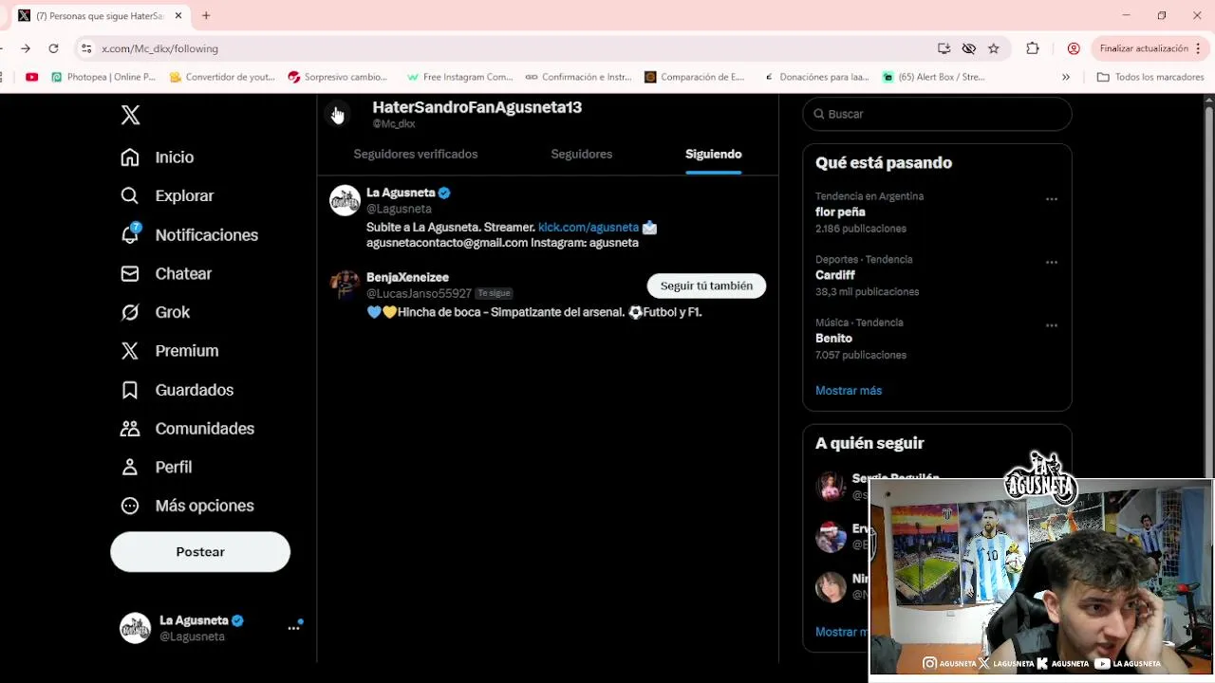Open options dots for Benito trend

click(x=1052, y=325)
